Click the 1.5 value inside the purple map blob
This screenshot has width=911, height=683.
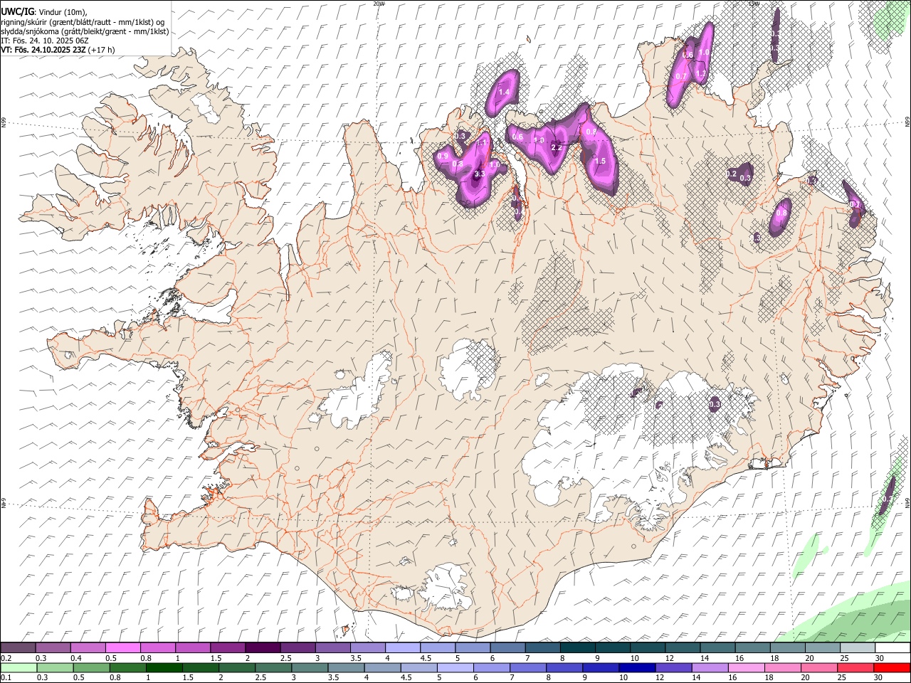pyautogui.click(x=600, y=162)
